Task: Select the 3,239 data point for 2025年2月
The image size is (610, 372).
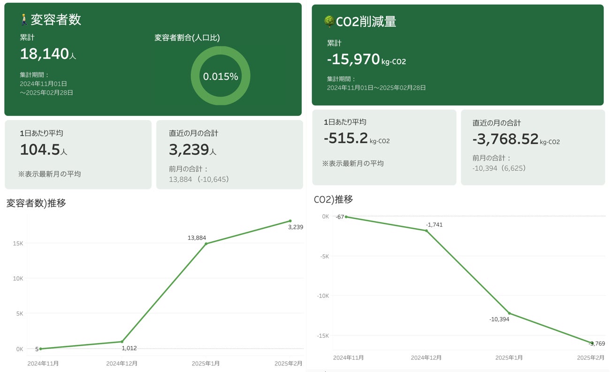Action: tap(290, 221)
